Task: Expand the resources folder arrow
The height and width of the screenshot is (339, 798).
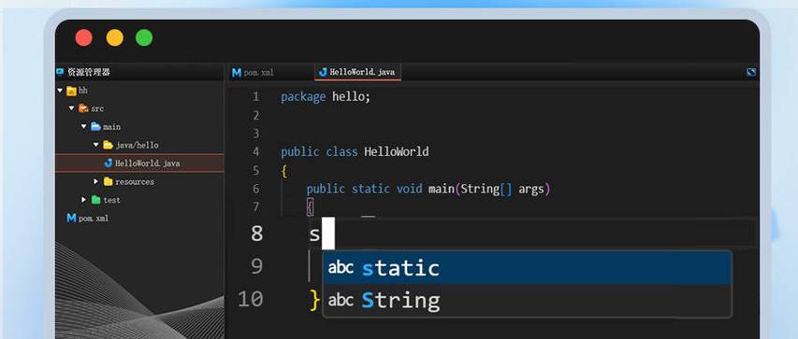Action: pyautogui.click(x=96, y=181)
